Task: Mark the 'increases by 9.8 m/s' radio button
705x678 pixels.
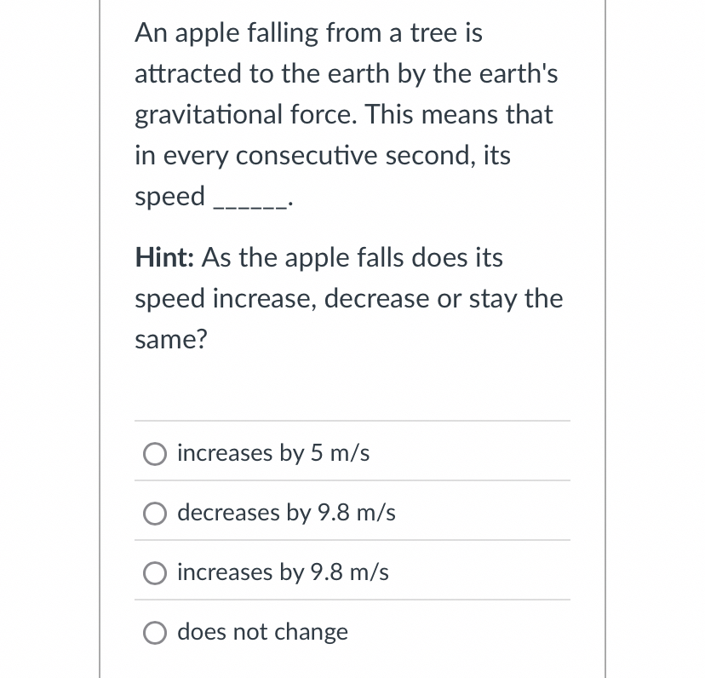Action: [x=155, y=573]
